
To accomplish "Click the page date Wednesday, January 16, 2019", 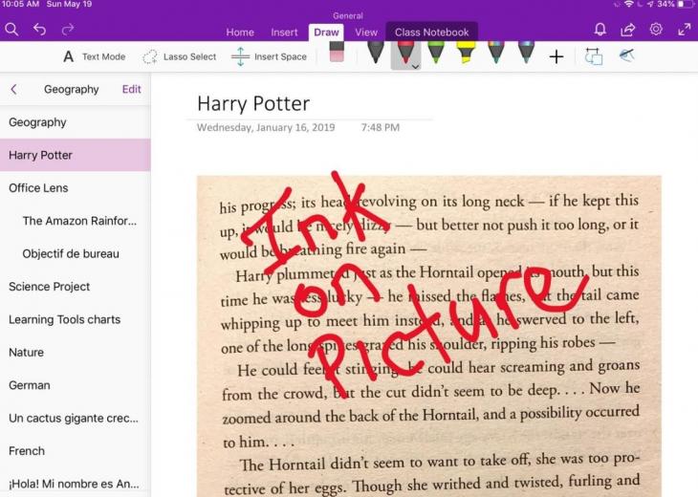I will click(266, 128).
